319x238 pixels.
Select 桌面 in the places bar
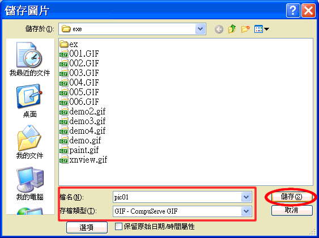[29, 101]
